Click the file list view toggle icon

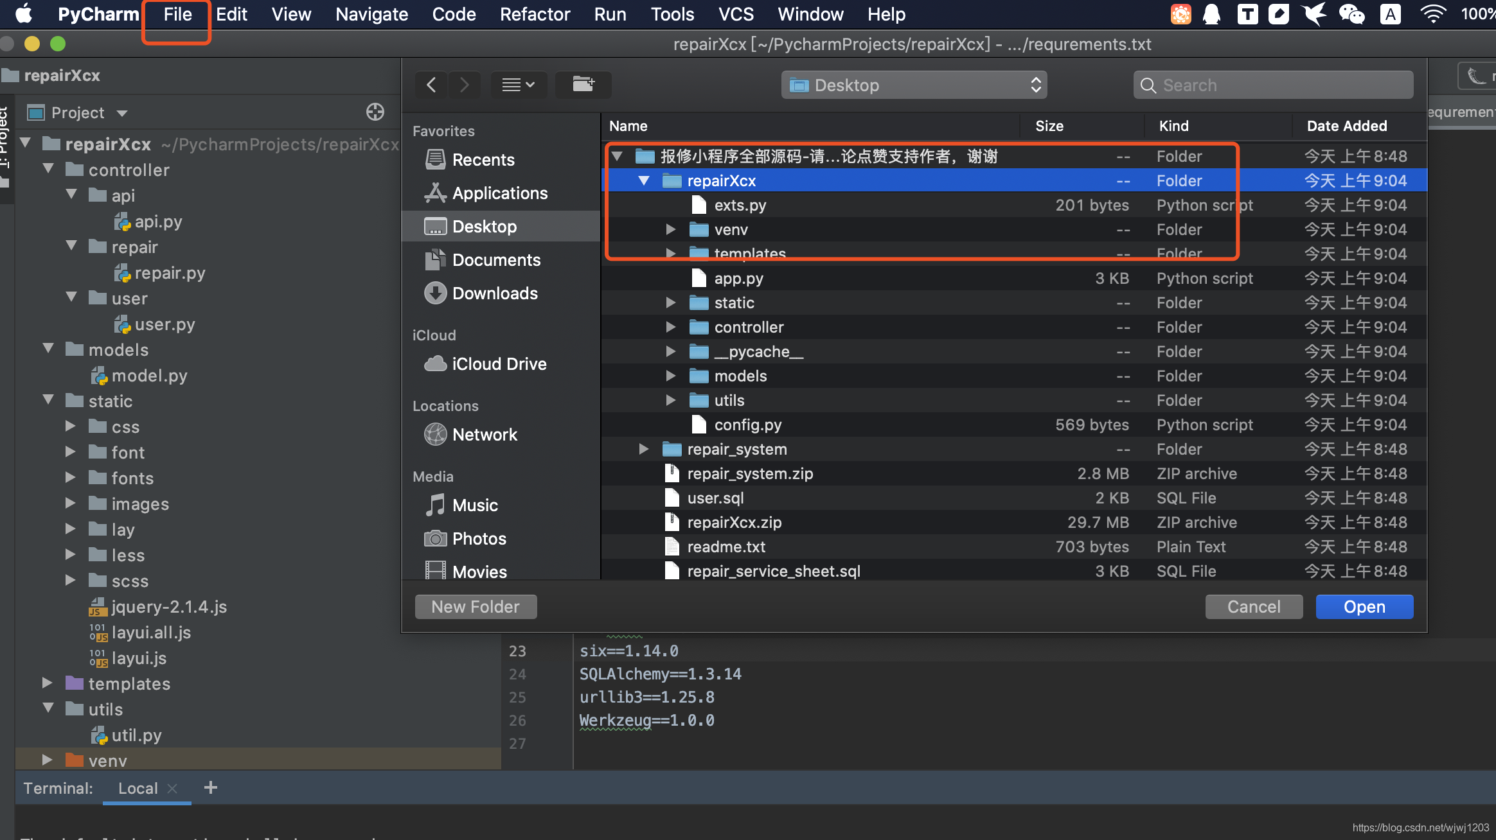(517, 84)
